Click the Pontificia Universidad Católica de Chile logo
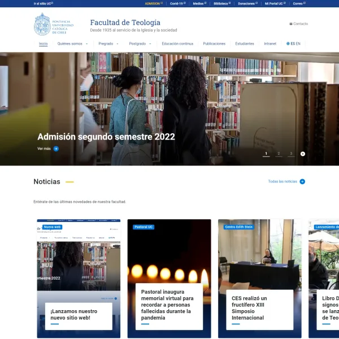339x339 pixels. (x=54, y=24)
